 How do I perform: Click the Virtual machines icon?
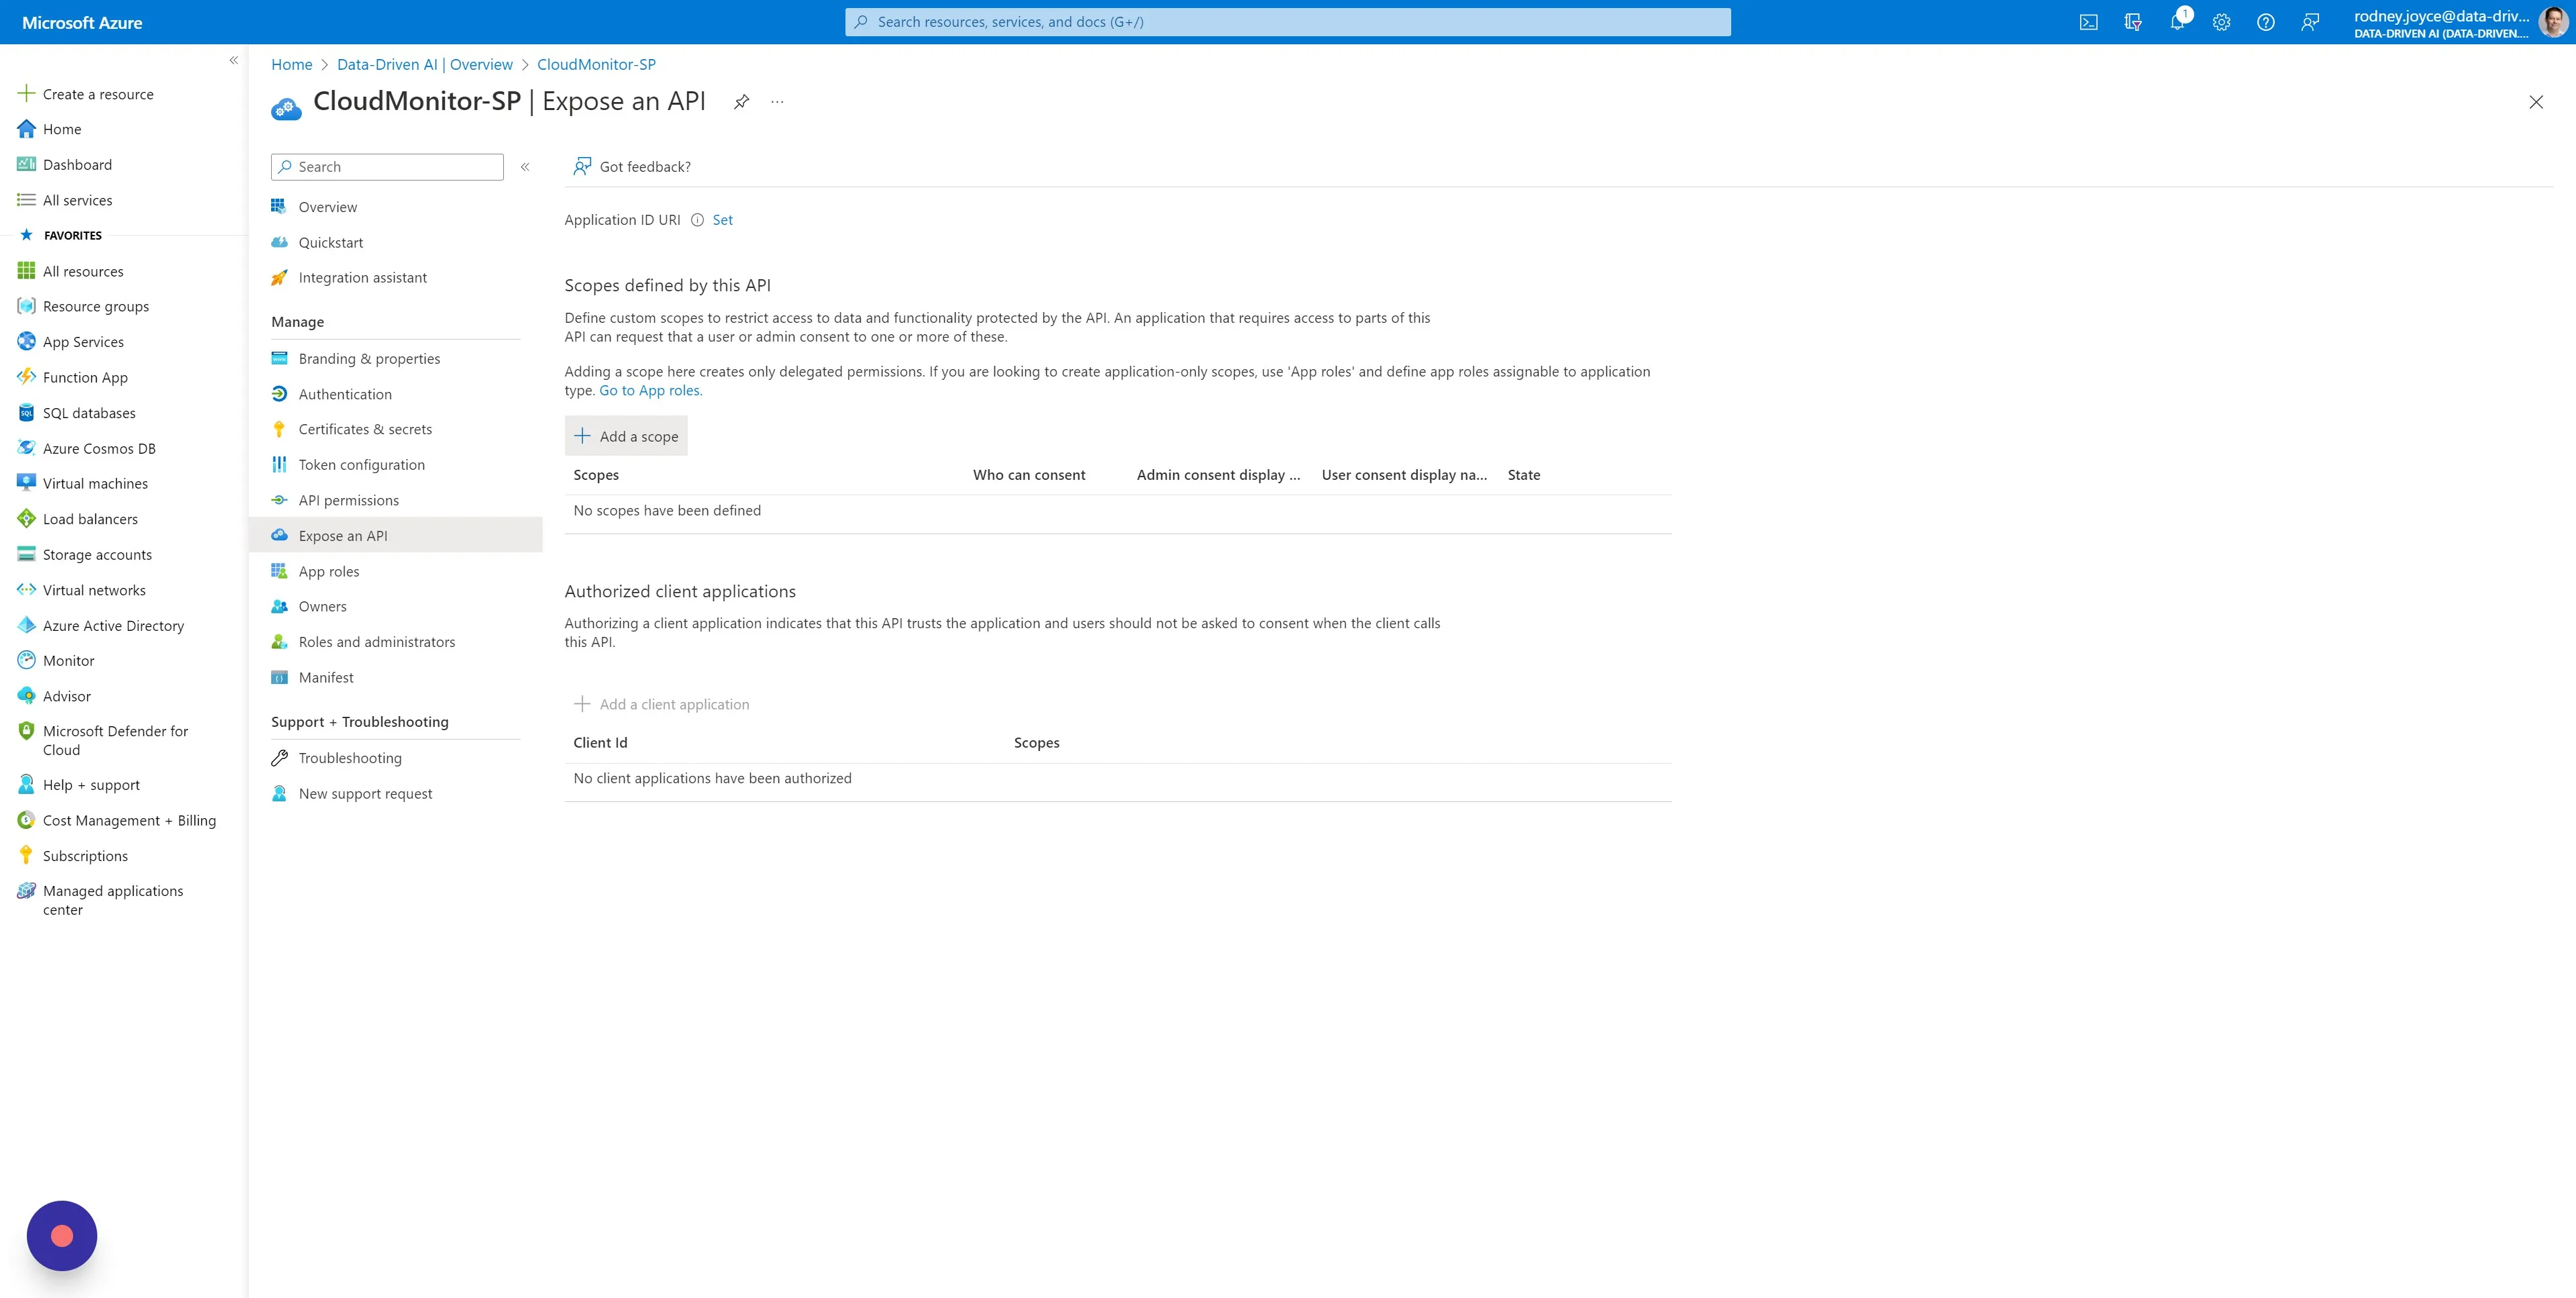27,483
